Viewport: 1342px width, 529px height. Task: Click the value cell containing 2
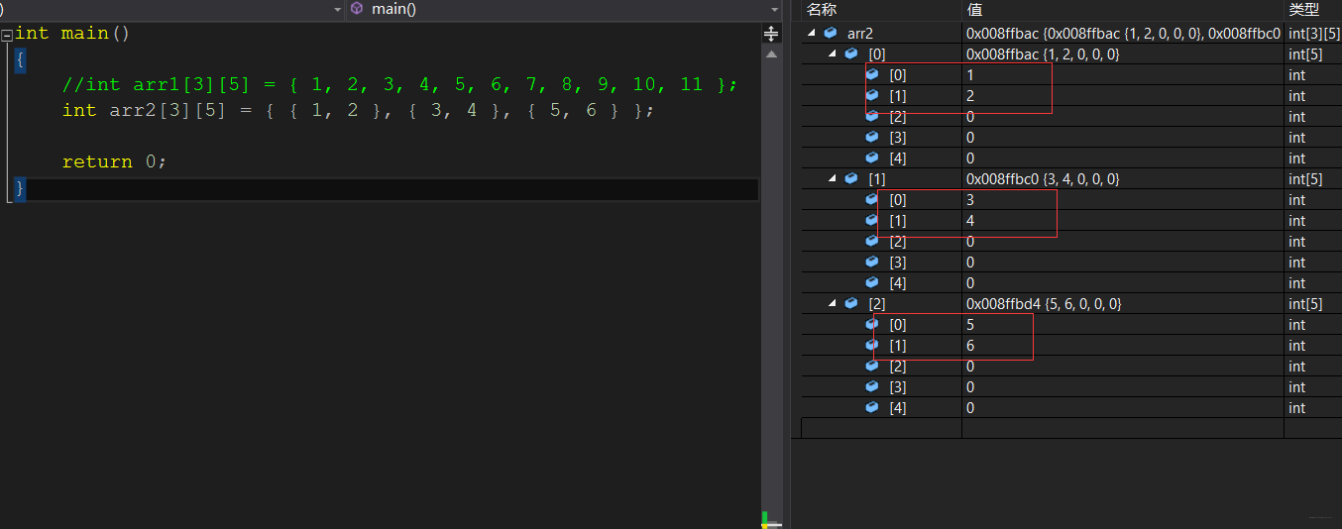click(x=1123, y=95)
